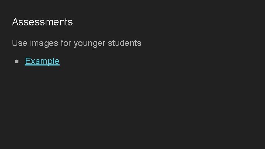
Task: Click the last "e" of the Example link
Action: click(x=57, y=62)
